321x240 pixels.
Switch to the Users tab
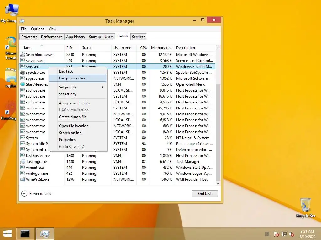[109, 37]
